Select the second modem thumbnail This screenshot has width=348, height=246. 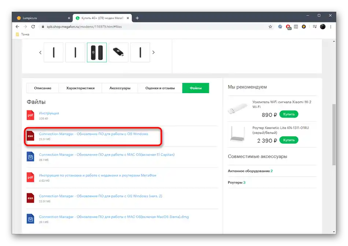pos(75,52)
